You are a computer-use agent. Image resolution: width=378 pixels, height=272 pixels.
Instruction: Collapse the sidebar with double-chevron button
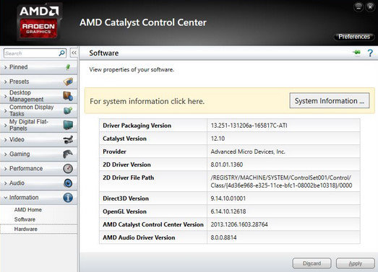tap(74, 53)
